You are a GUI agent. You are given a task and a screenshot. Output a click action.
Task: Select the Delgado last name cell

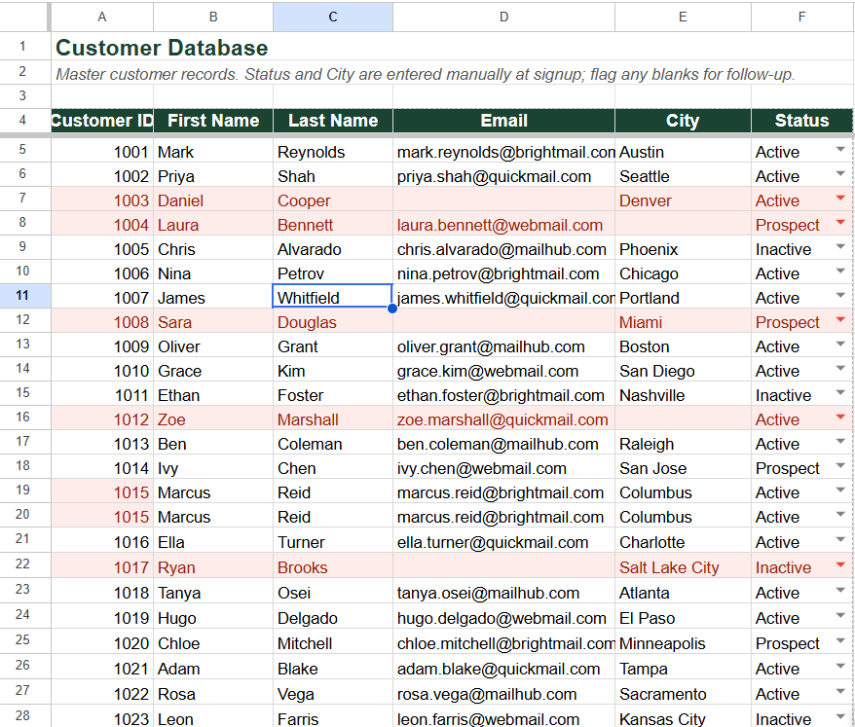point(333,618)
